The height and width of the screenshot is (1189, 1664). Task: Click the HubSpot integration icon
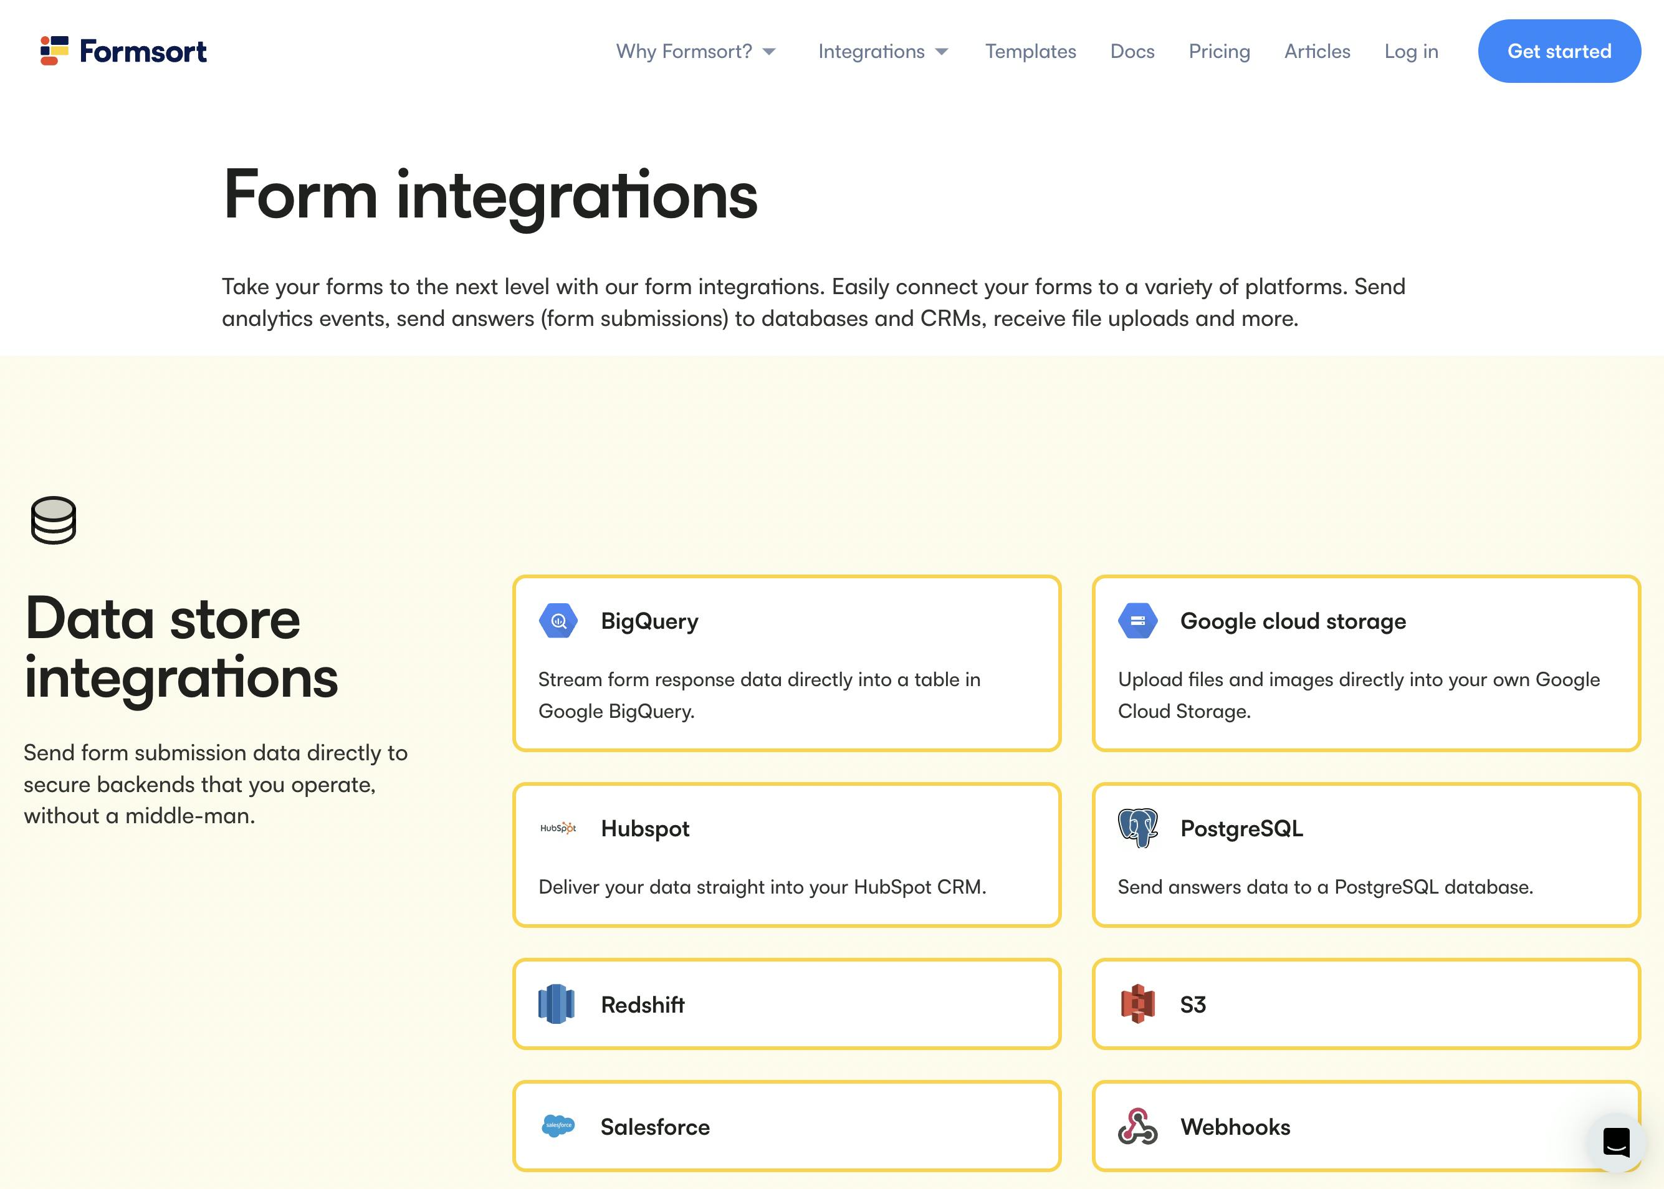point(557,829)
